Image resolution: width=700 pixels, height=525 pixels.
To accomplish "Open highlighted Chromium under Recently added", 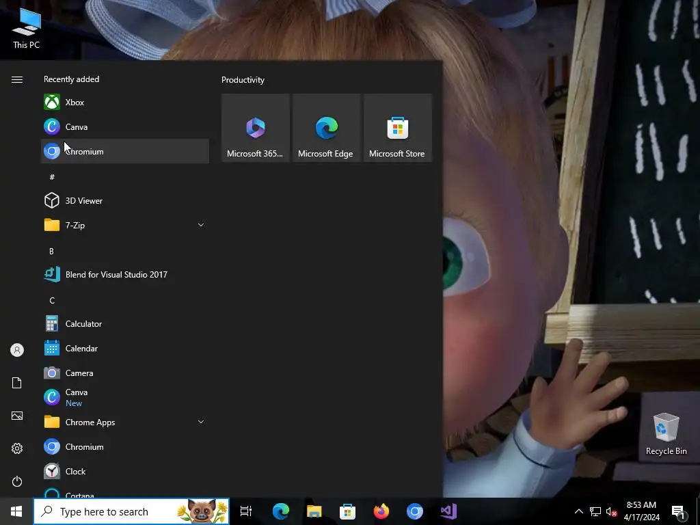I will click(124, 151).
